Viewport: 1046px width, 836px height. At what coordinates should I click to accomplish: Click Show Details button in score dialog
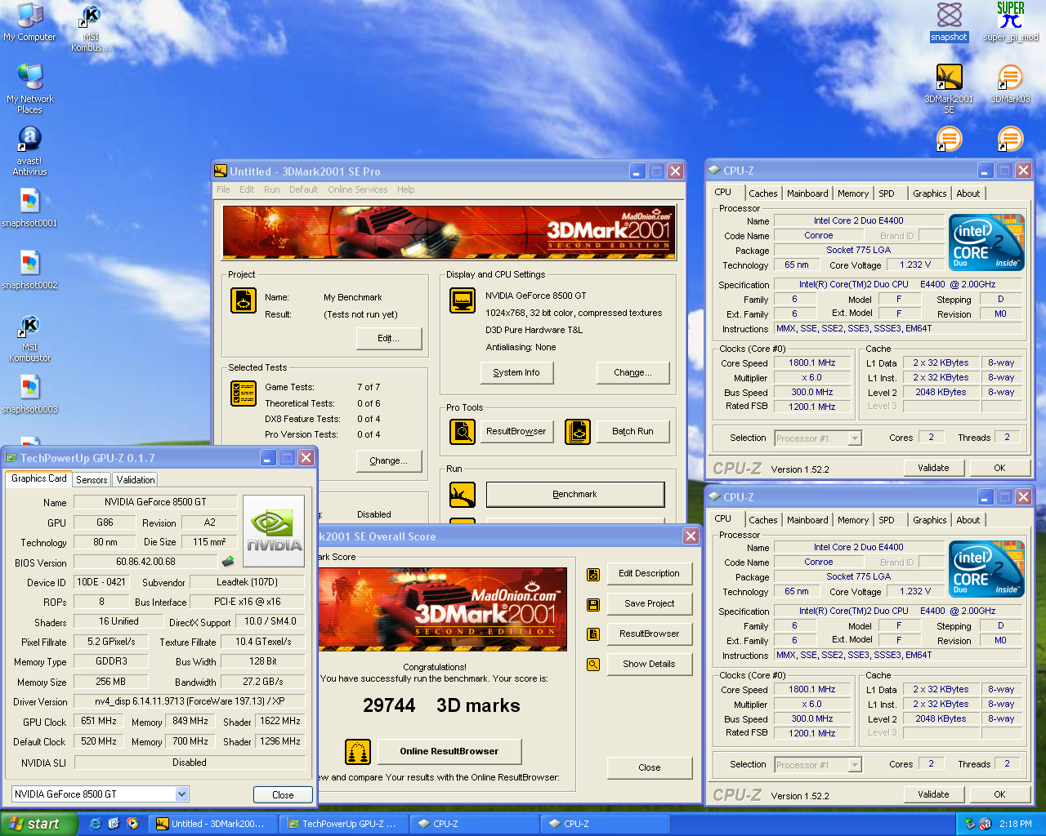(650, 664)
